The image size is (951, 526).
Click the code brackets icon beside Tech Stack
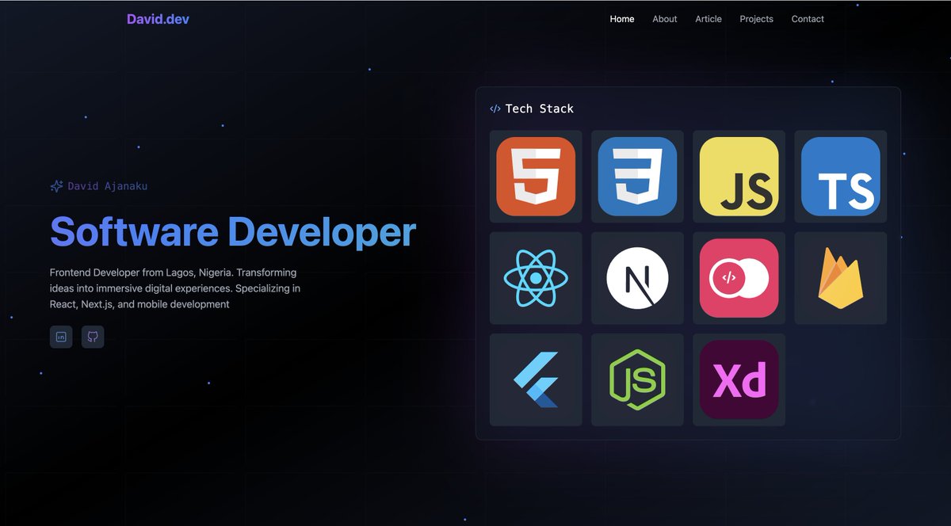tap(495, 109)
